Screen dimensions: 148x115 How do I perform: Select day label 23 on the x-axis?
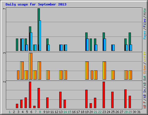pyautogui.click(x=104, y=112)
